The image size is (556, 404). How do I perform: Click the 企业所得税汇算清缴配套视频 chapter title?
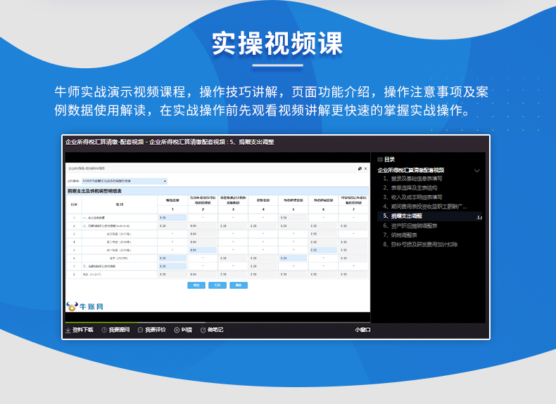tap(410, 170)
